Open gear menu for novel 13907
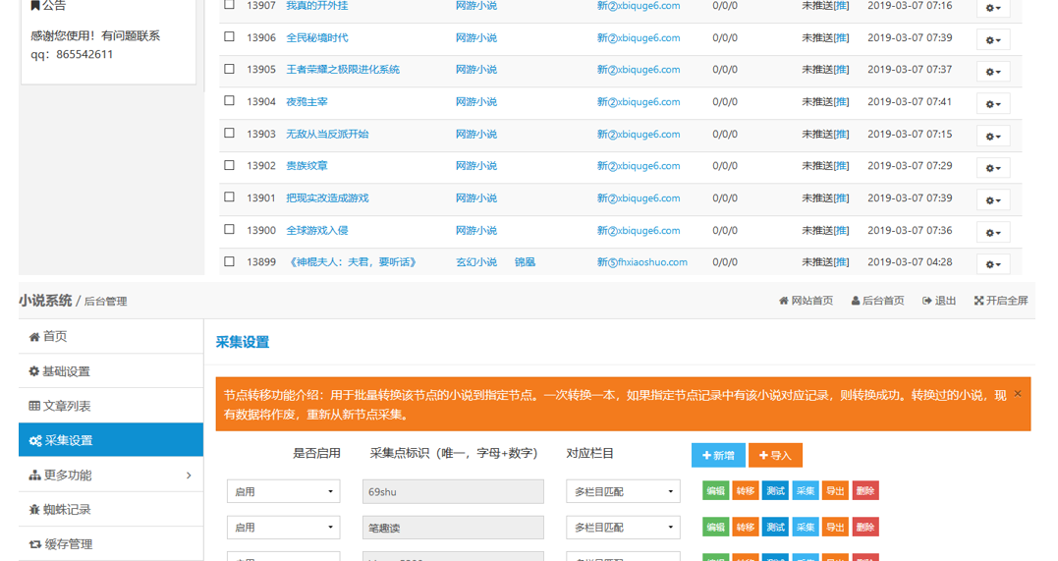 992,8
